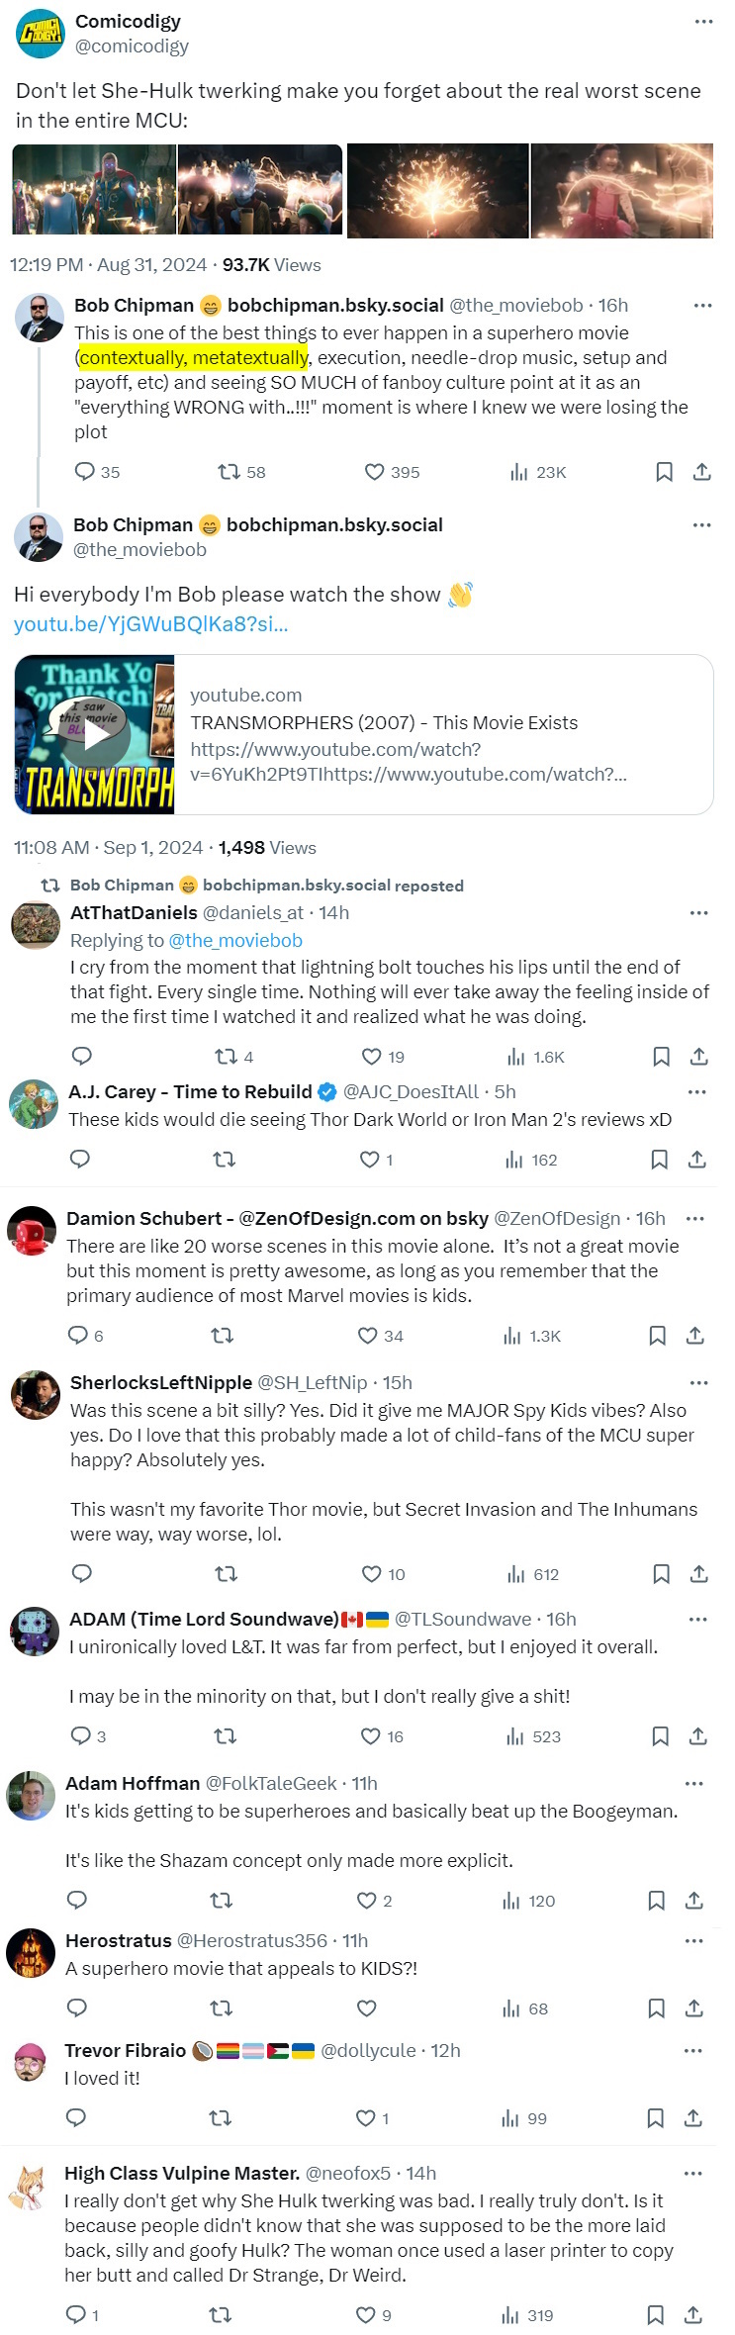Bookmark Damion Schubert's tweet
Image resolution: width=735 pixels, height=2335 pixels.
657,1336
